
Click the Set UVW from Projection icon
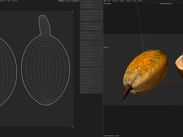81,11
